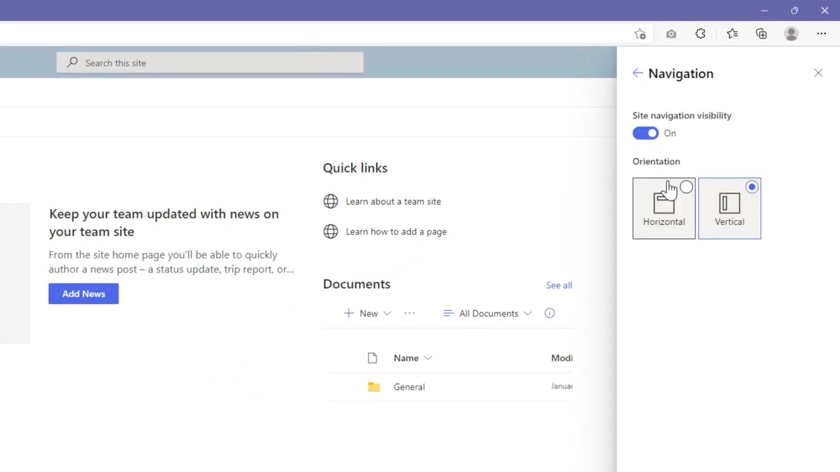
Task: Open Learn about a team site link
Action: point(393,201)
